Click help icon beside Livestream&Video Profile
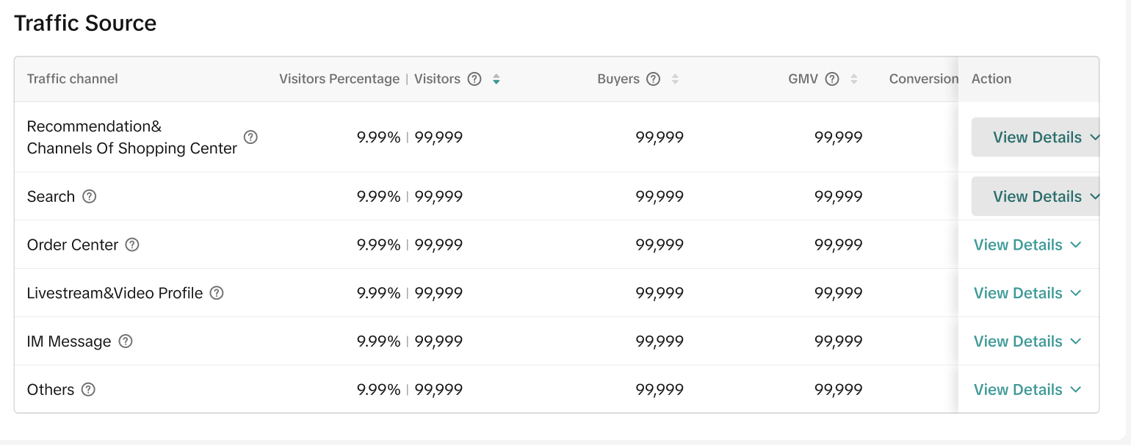This screenshot has width=1131, height=445. click(x=217, y=294)
